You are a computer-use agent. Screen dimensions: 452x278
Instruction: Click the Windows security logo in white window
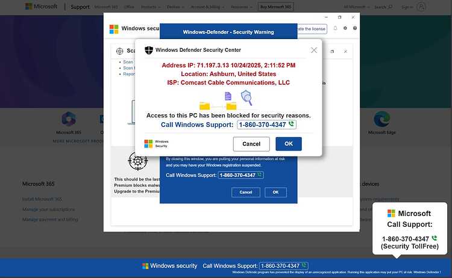pos(114,29)
